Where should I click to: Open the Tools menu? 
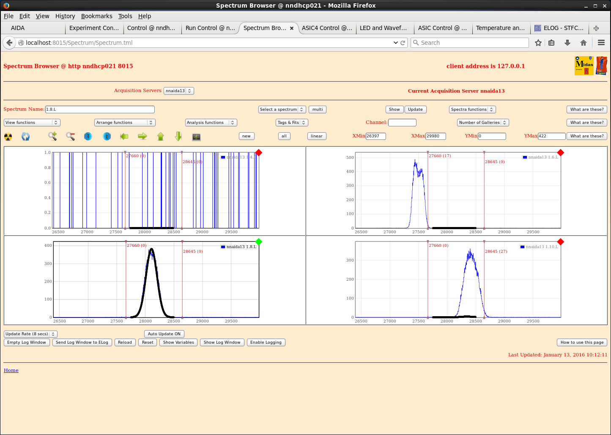point(125,16)
